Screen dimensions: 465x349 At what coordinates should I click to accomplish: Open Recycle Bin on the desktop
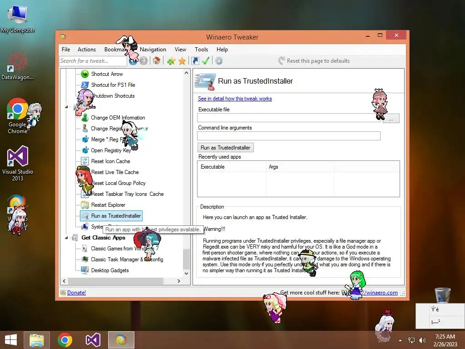[442, 295]
